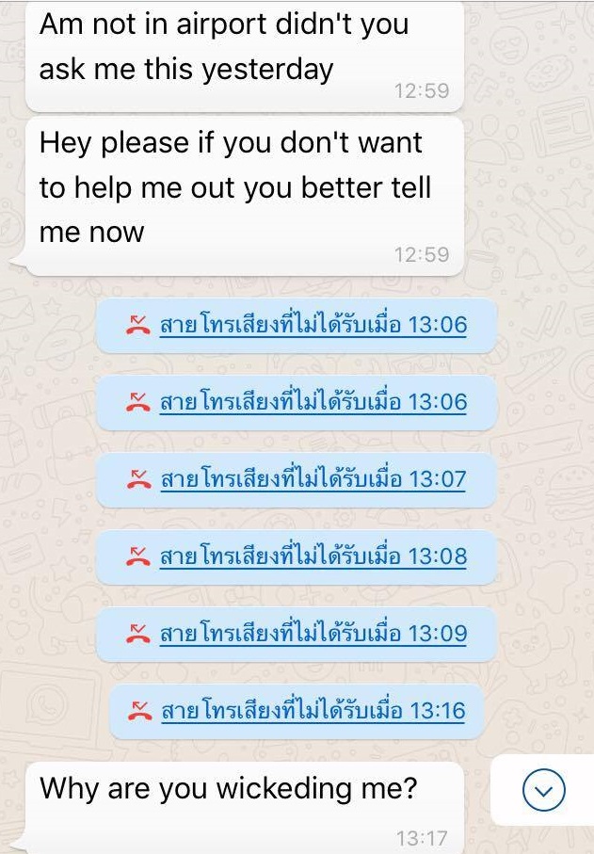The image size is (594, 854).
Task: Click the second 13:06 missed call icon
Action: point(138,402)
